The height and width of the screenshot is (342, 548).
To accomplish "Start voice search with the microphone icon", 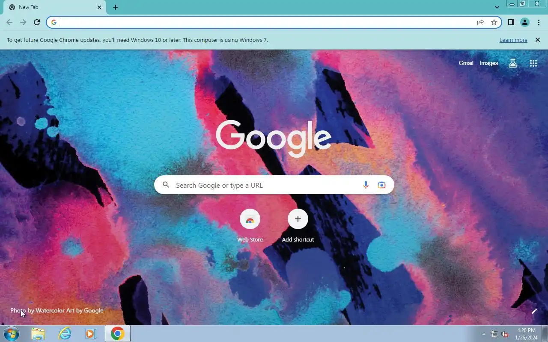I will coord(366,185).
